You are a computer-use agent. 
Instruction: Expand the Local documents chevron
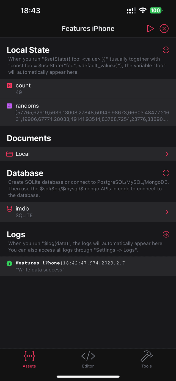[x=167, y=154]
